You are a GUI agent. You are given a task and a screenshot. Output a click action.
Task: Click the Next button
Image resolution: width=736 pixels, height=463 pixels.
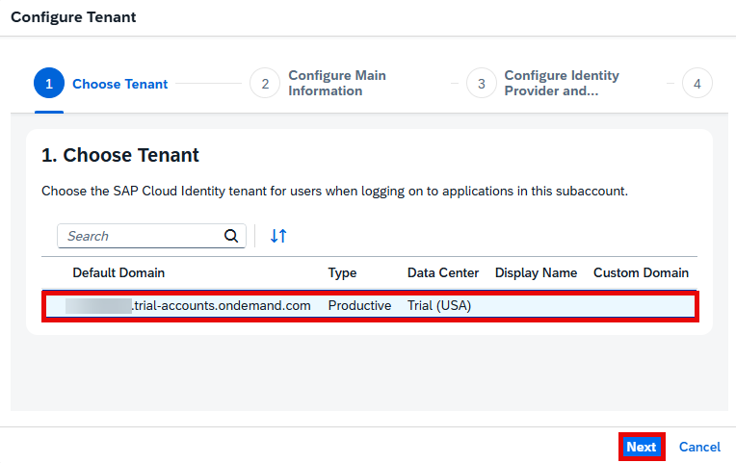click(x=642, y=447)
